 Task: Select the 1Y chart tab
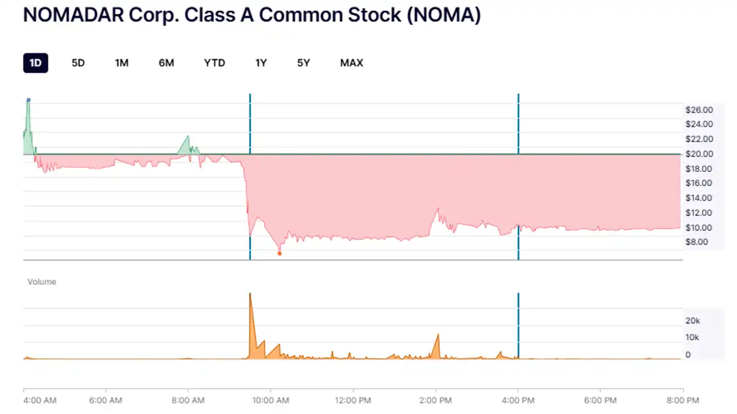pos(260,63)
